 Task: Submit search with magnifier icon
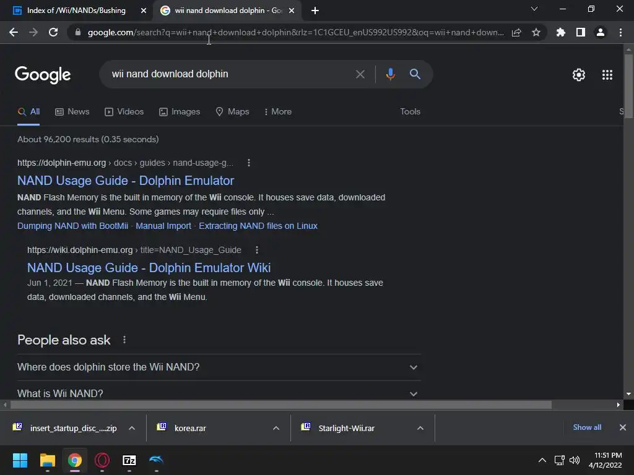[415, 74]
